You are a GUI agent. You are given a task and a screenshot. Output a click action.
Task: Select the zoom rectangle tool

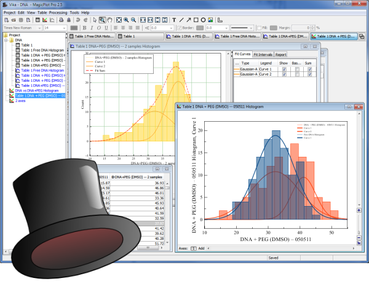[102, 20]
